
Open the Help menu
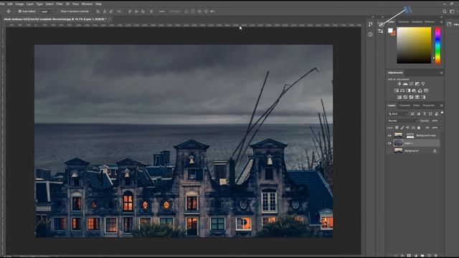pos(99,4)
